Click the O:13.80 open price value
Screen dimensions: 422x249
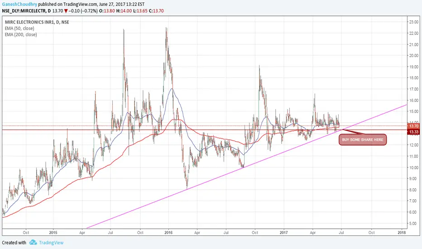pos(107,11)
